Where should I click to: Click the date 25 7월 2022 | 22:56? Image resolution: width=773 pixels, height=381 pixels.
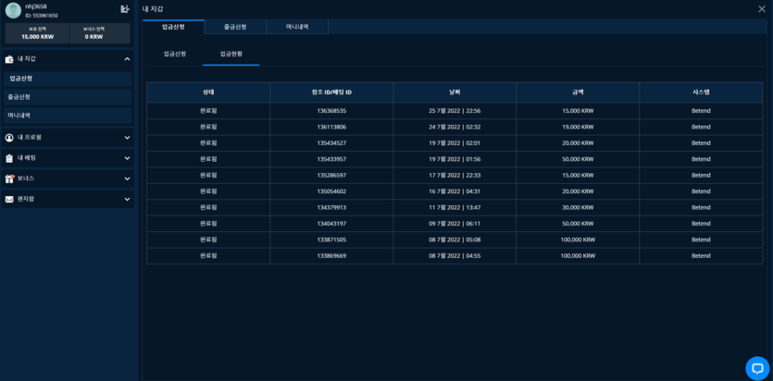(x=455, y=111)
